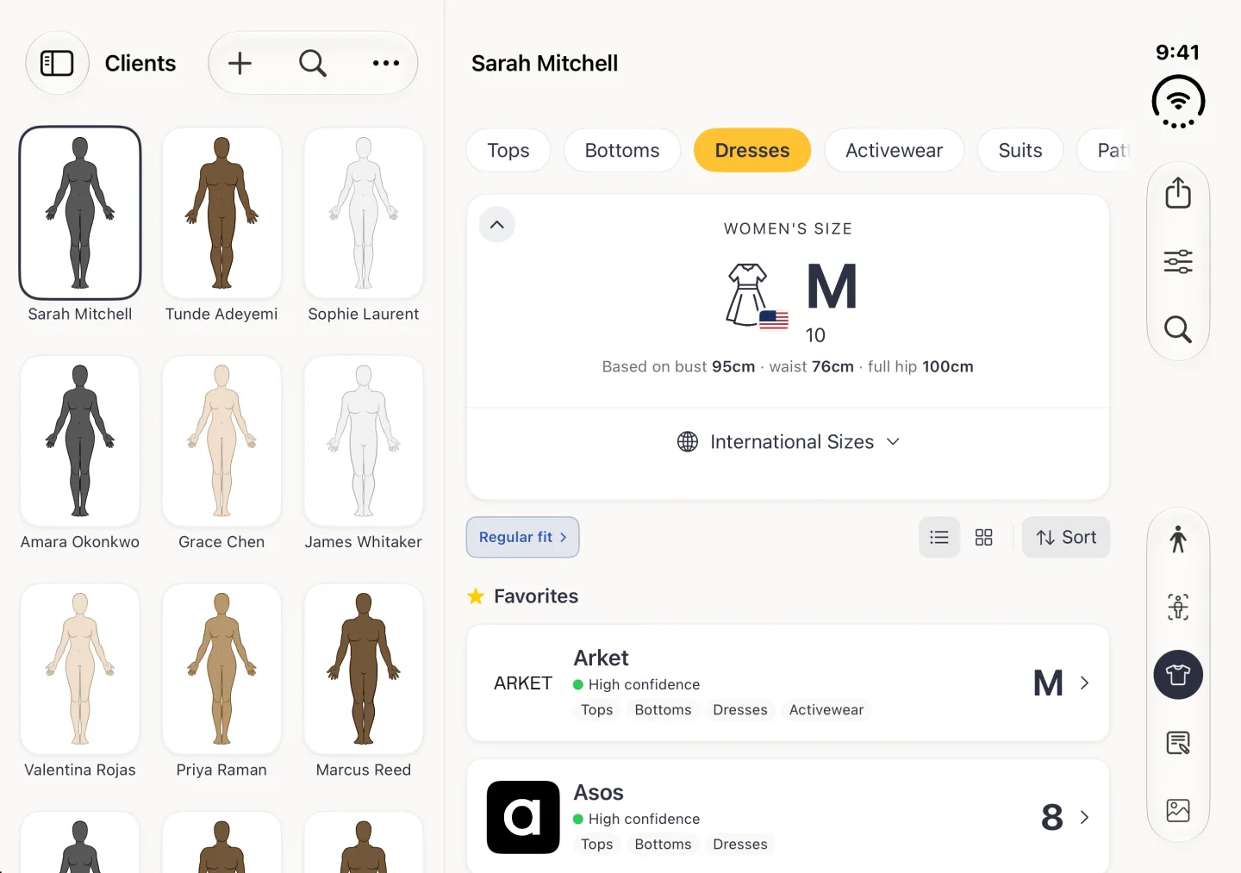The height and width of the screenshot is (873, 1241).
Task: Open the Sort options
Action: (1066, 538)
